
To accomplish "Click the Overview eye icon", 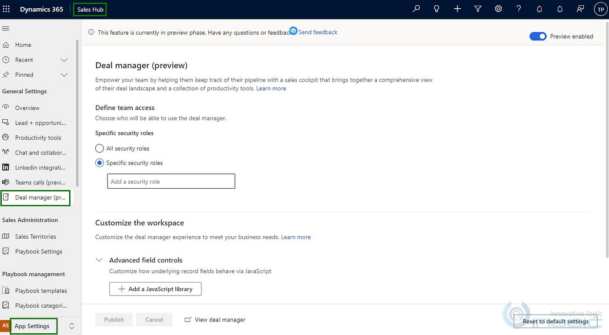I will tap(6, 107).
